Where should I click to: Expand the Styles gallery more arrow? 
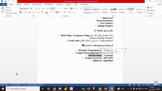(145, 13)
